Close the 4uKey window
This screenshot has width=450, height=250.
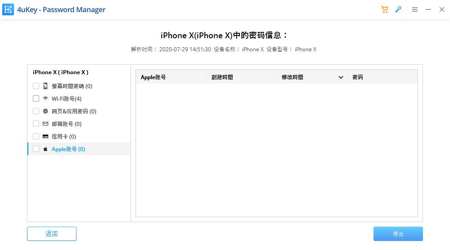coord(442,9)
